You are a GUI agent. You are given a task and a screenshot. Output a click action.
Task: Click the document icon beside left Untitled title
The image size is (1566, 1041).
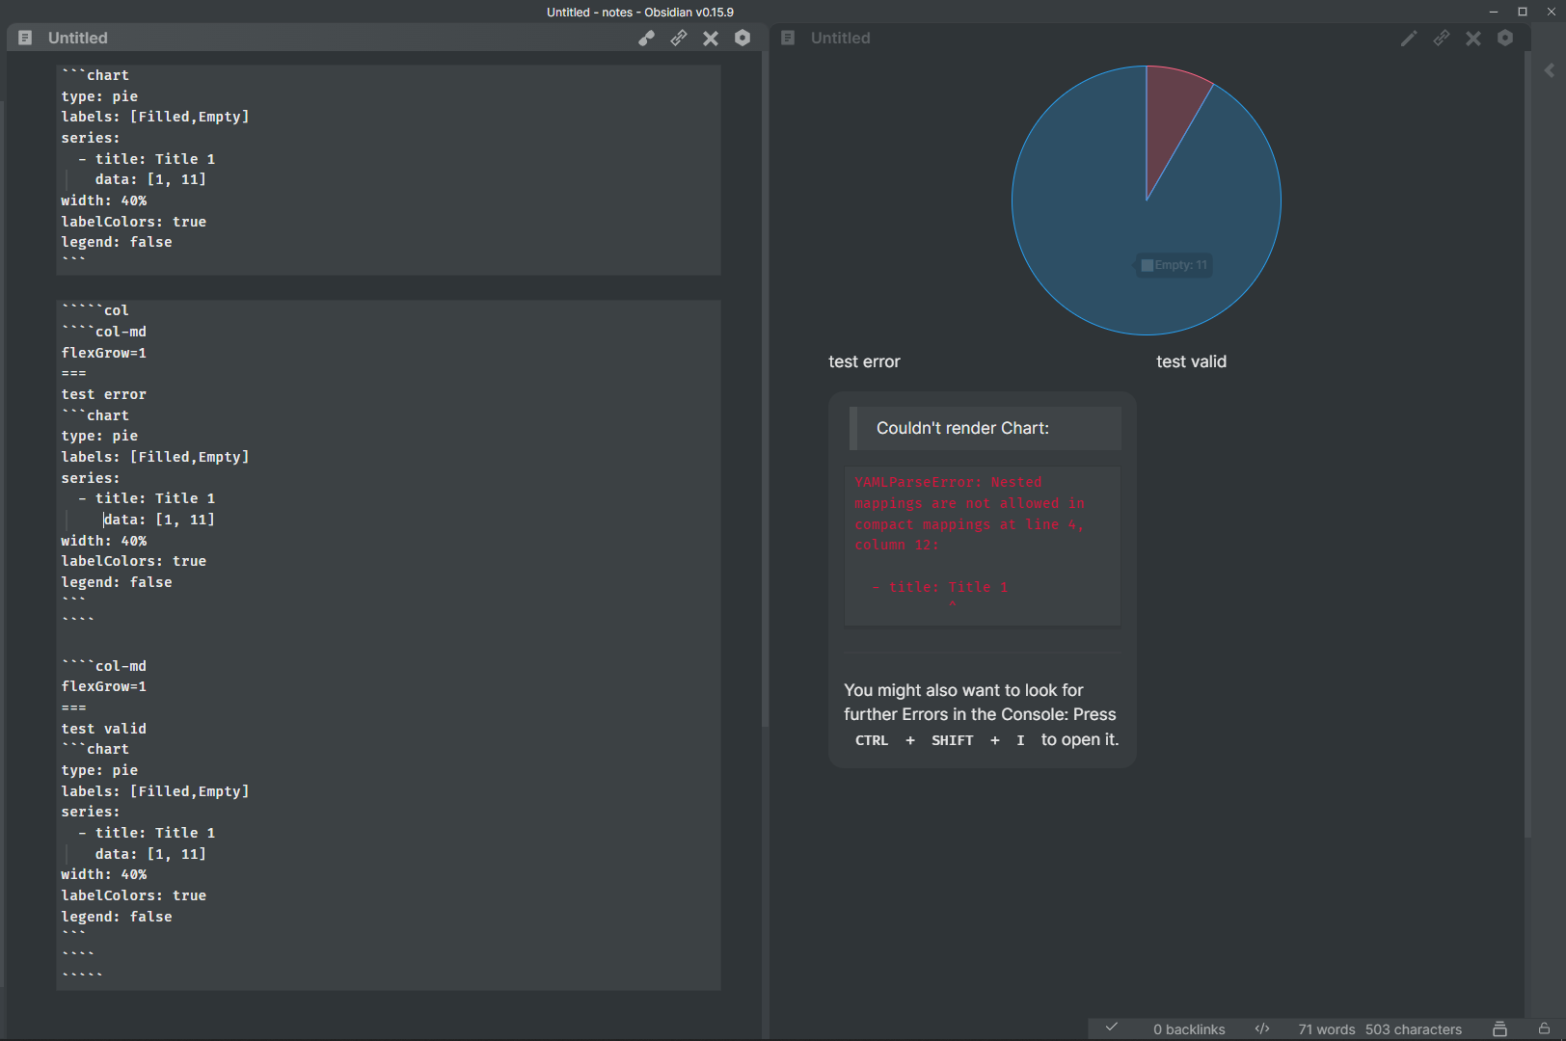coord(26,38)
